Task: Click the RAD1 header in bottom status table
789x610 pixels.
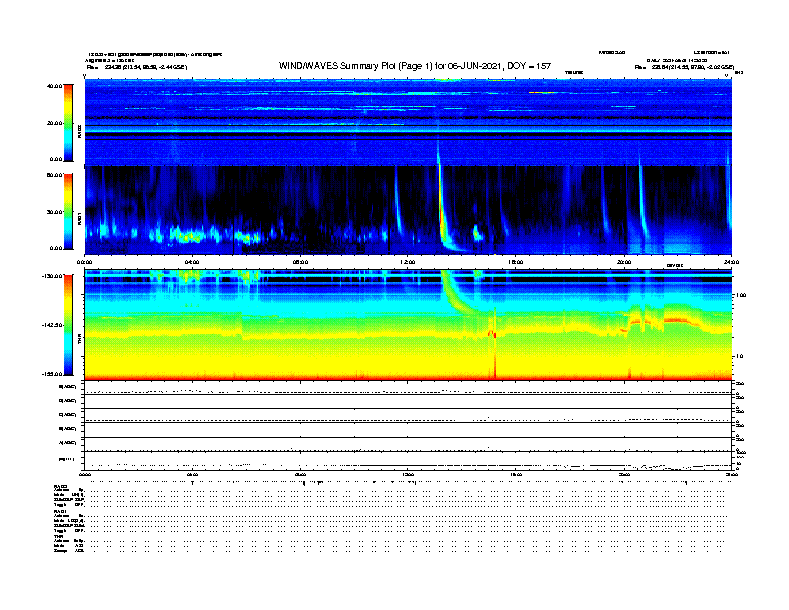Action: click(x=60, y=511)
